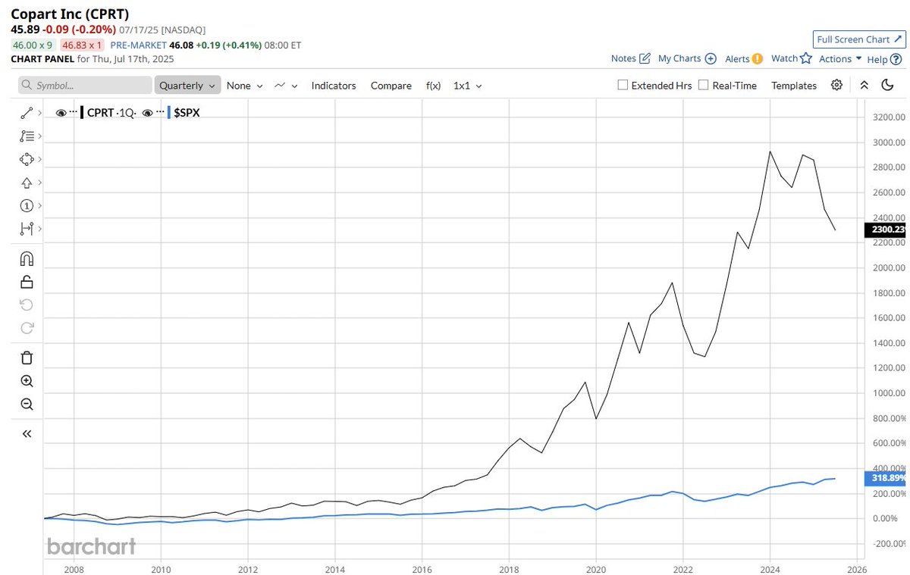Click the Full Screen Chart button
The width and height of the screenshot is (910, 575).
click(x=859, y=39)
